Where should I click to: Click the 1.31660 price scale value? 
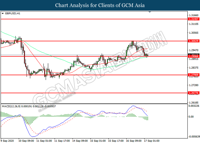[x=194, y=15]
